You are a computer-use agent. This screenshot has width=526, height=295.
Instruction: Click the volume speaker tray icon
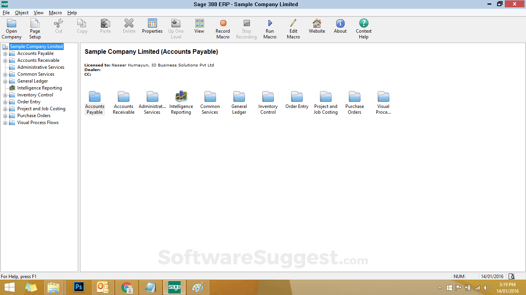(x=486, y=288)
